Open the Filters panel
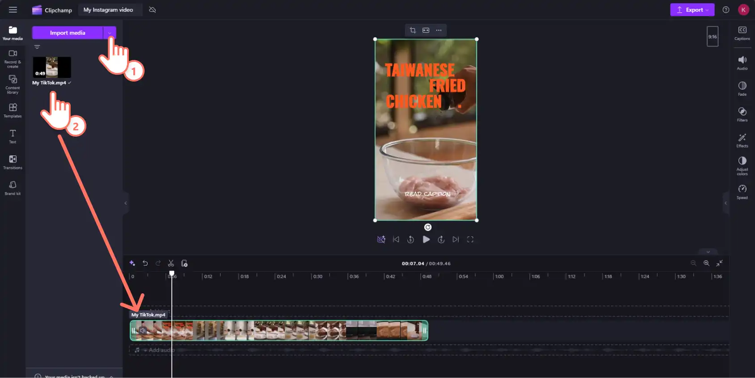Screen dimensions: 755x378 pos(742,115)
